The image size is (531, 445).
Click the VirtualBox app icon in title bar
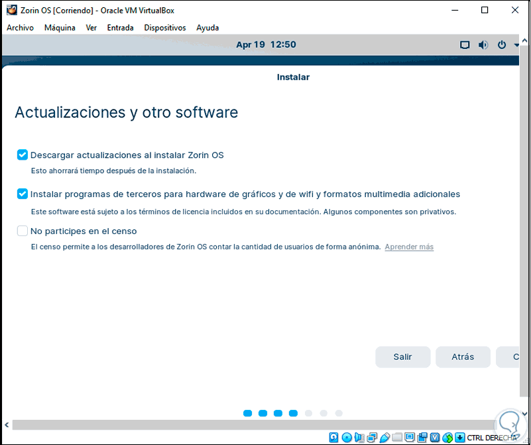pos(12,10)
